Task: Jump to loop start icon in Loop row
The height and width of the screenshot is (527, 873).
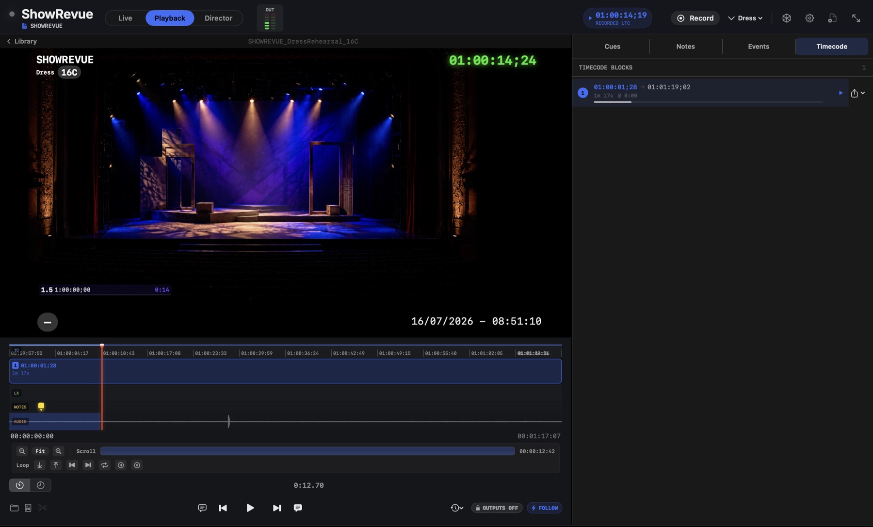Action: click(72, 465)
